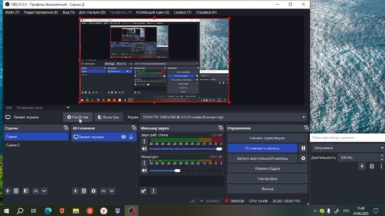Click Режим студии button
This screenshot has width=385, height=216.
(x=267, y=169)
